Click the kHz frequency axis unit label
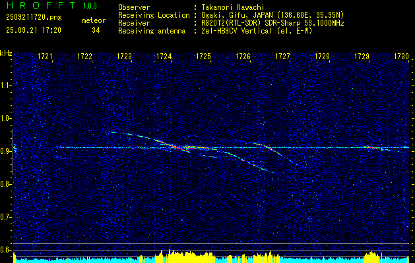415x263 pixels. 6,53
